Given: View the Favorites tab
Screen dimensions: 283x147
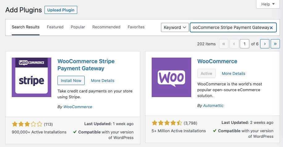Looking at the screenshot, I should pos(136,27).
